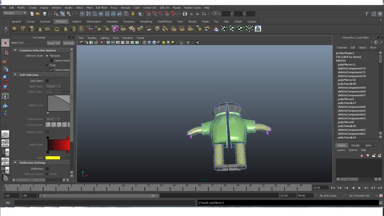The width and height of the screenshot is (384, 216).
Task: Collapse the Common Selection Options section
Action: pyautogui.click(x=15, y=51)
